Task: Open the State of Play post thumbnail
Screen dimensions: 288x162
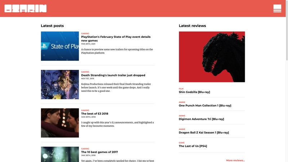Action: 60,46
